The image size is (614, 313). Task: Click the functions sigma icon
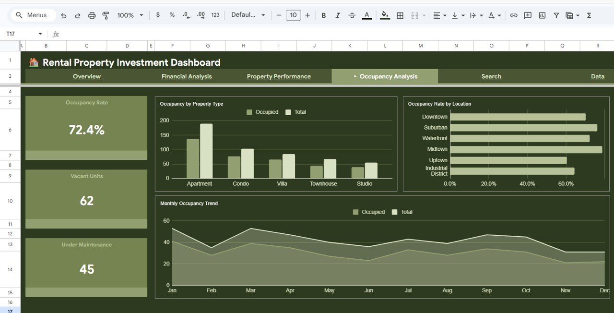coord(588,15)
